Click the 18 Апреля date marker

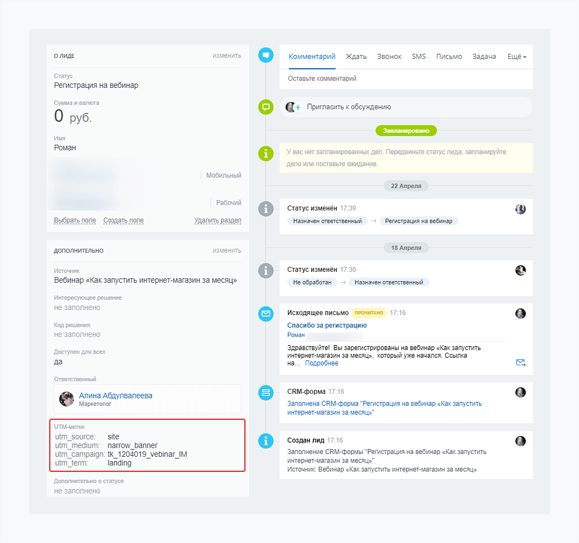[x=406, y=248]
